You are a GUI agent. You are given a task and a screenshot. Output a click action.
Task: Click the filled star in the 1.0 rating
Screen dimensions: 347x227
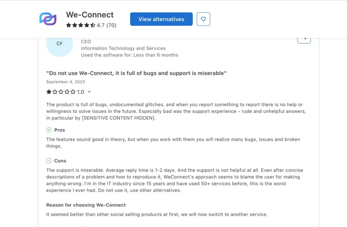49,92
